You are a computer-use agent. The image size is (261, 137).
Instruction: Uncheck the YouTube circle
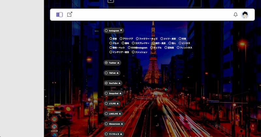106,83
